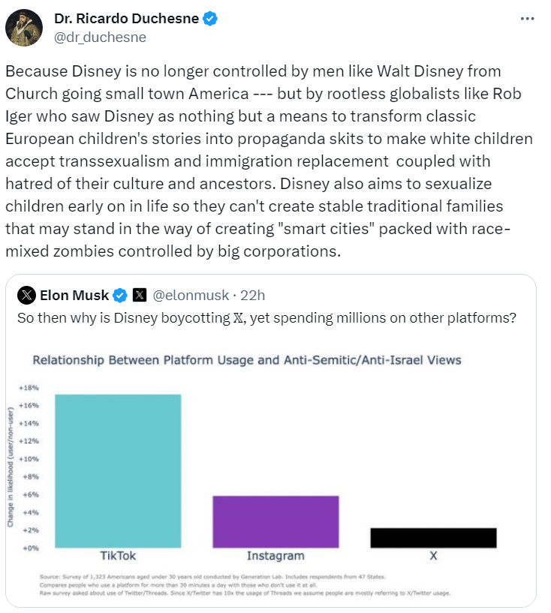Screen dimensions: 551x613
Task: Click the purple Instagram bar in chart
Action: pyautogui.click(x=275, y=521)
